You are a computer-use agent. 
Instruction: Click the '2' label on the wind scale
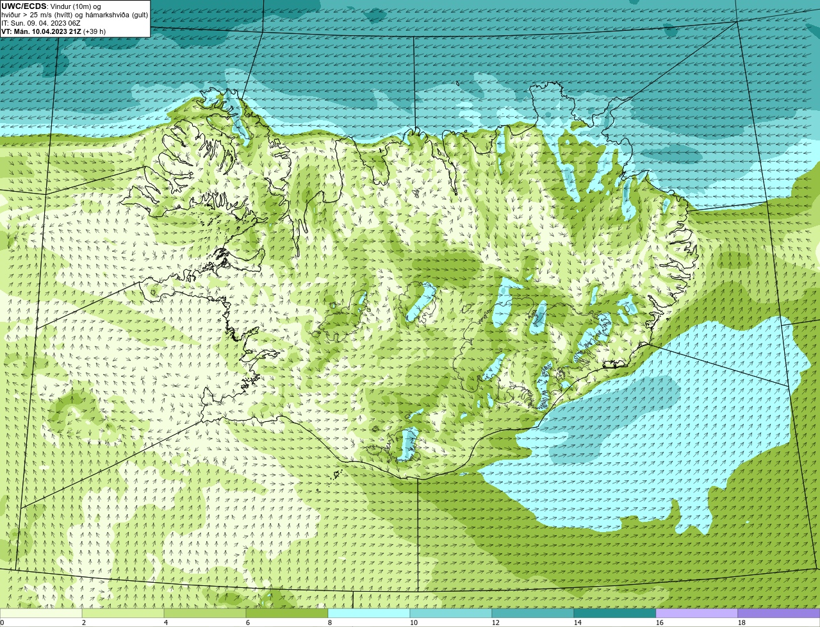click(x=84, y=623)
